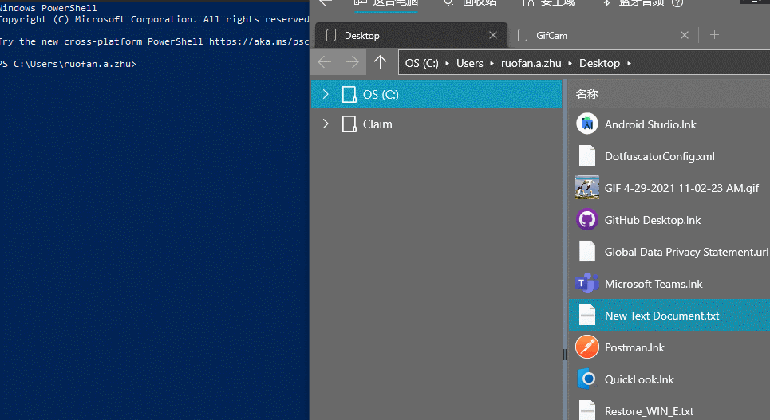
Task: Click Windows PowerShell heading text in console
Action: point(49,8)
